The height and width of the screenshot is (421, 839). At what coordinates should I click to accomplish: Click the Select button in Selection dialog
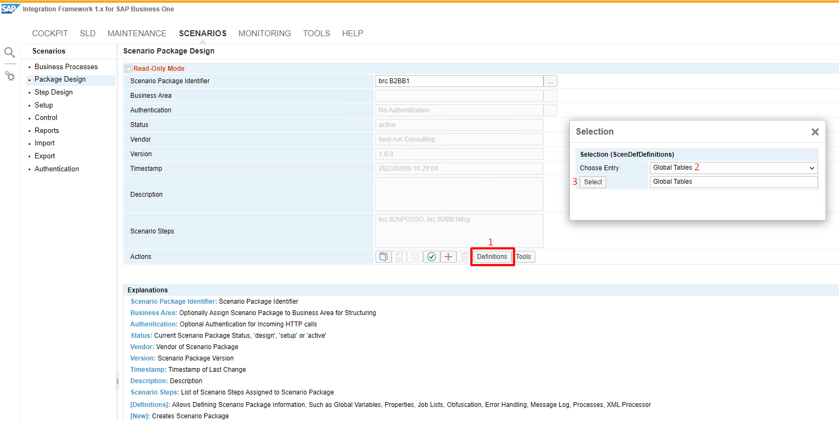593,182
